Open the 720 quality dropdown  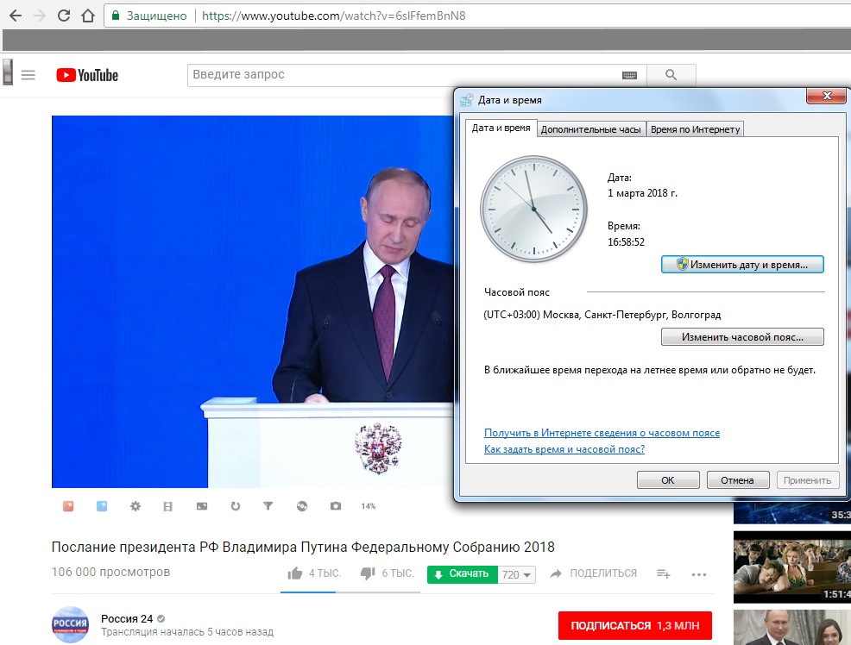coord(517,574)
